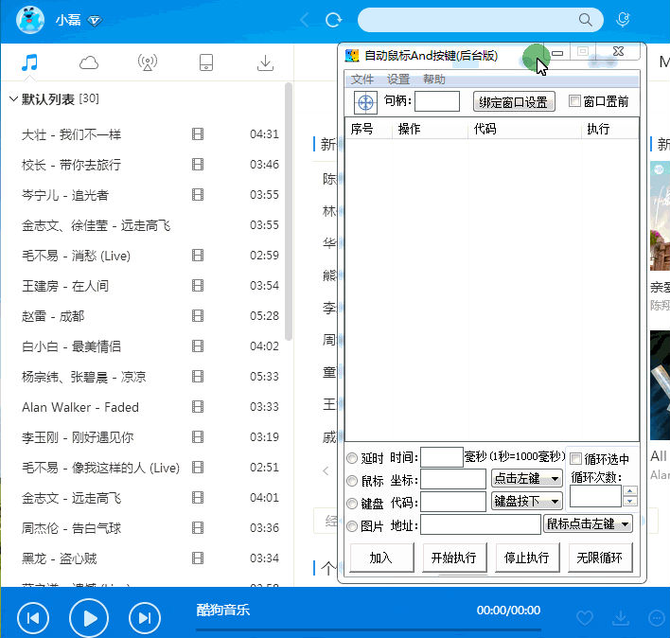Select the 延时 radio button
The width and height of the screenshot is (670, 638).
[x=352, y=458]
